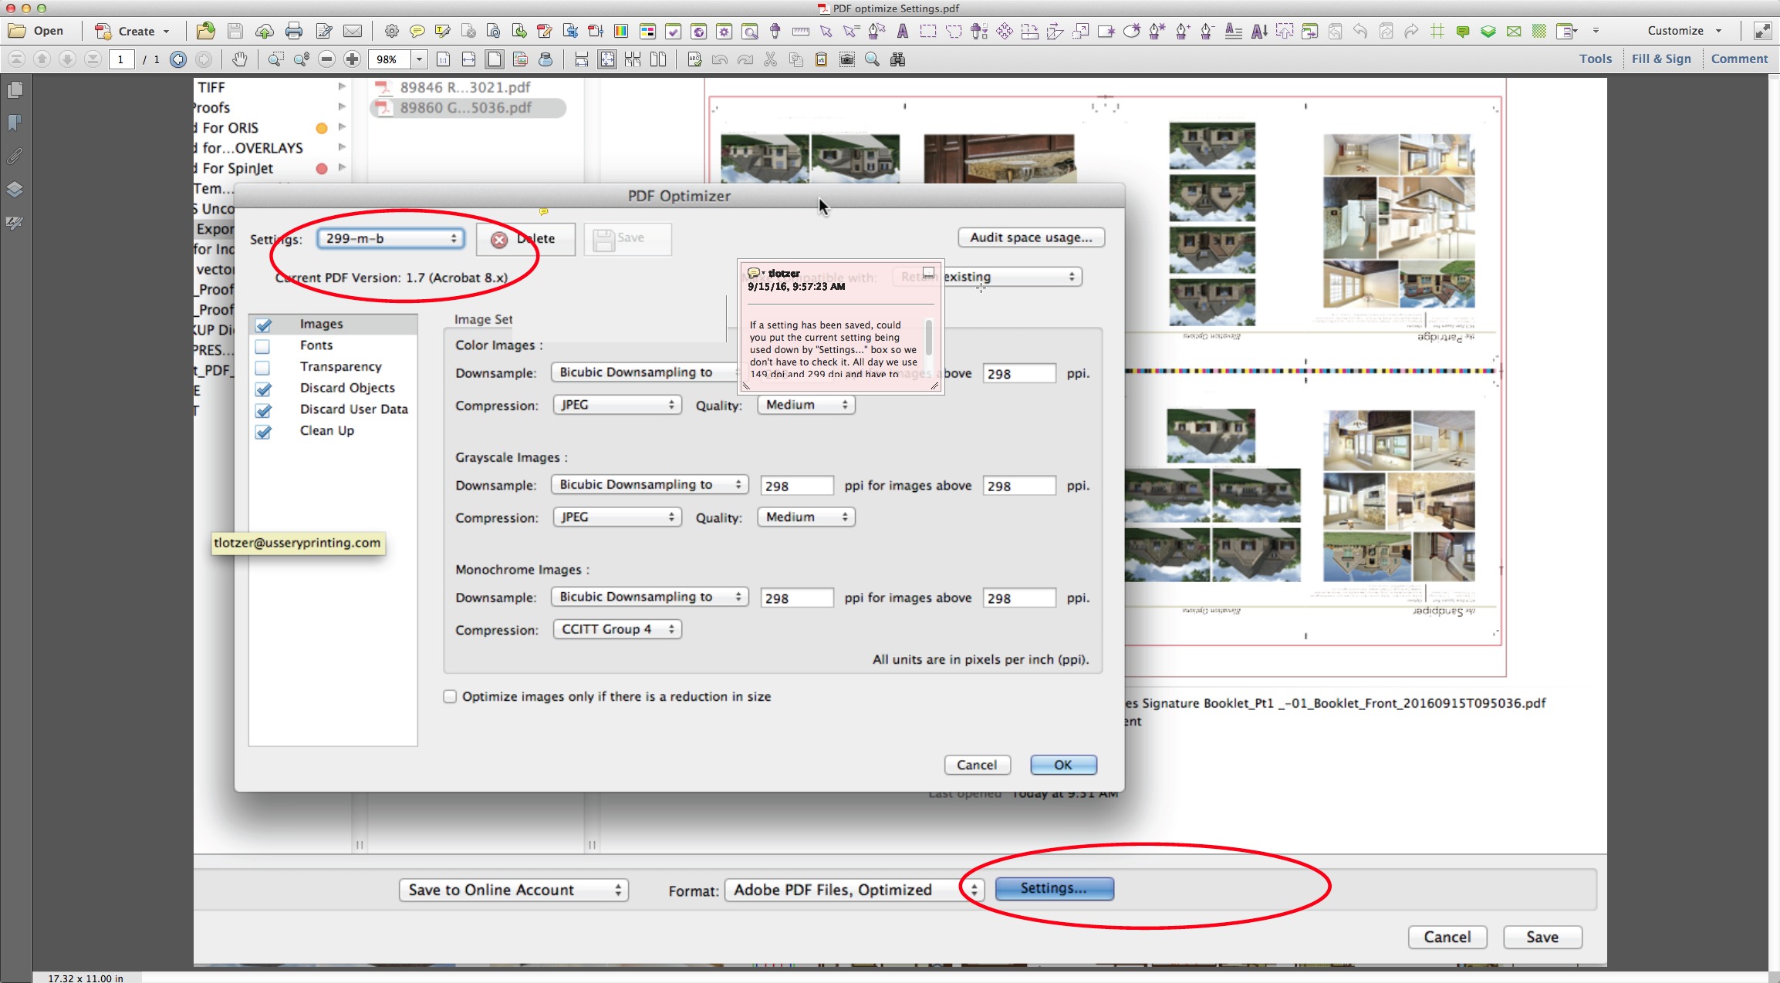Viewport: 1780px width, 983px height.
Task: Open the attachments paperclip panel
Action: pos(15,157)
